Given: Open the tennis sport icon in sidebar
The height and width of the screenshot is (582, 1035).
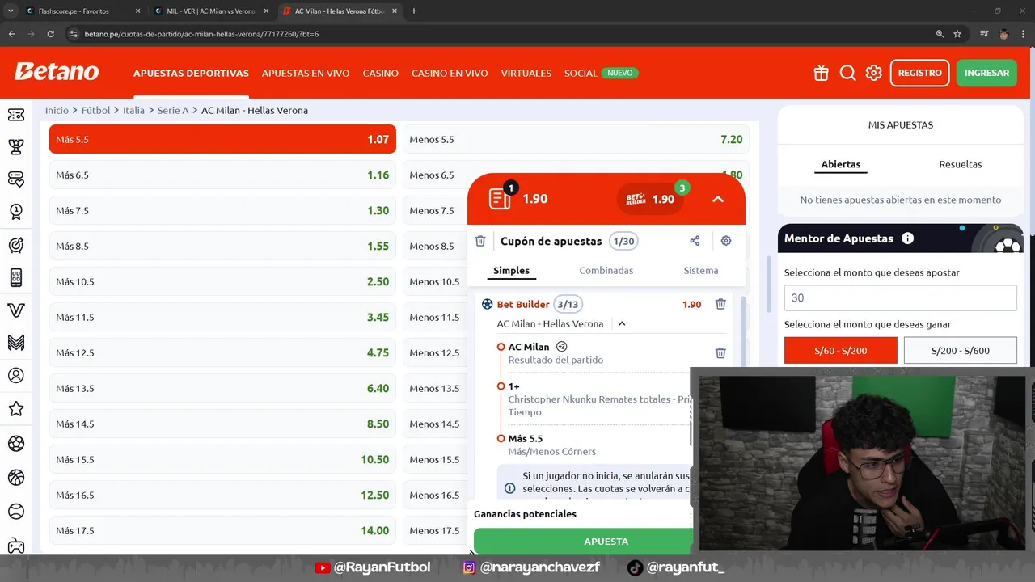Looking at the screenshot, I should [x=16, y=512].
